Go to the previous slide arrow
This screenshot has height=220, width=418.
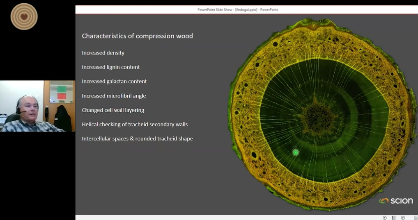385,218
